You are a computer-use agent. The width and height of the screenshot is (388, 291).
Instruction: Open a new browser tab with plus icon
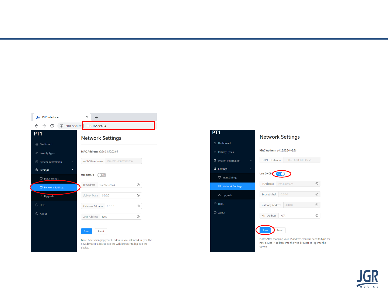click(96, 117)
